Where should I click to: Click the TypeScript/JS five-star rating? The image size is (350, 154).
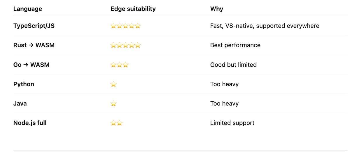coord(125,26)
